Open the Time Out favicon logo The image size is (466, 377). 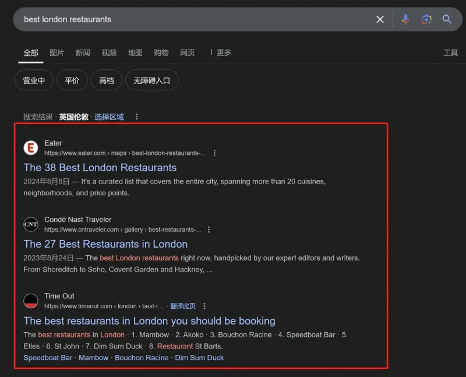31,301
